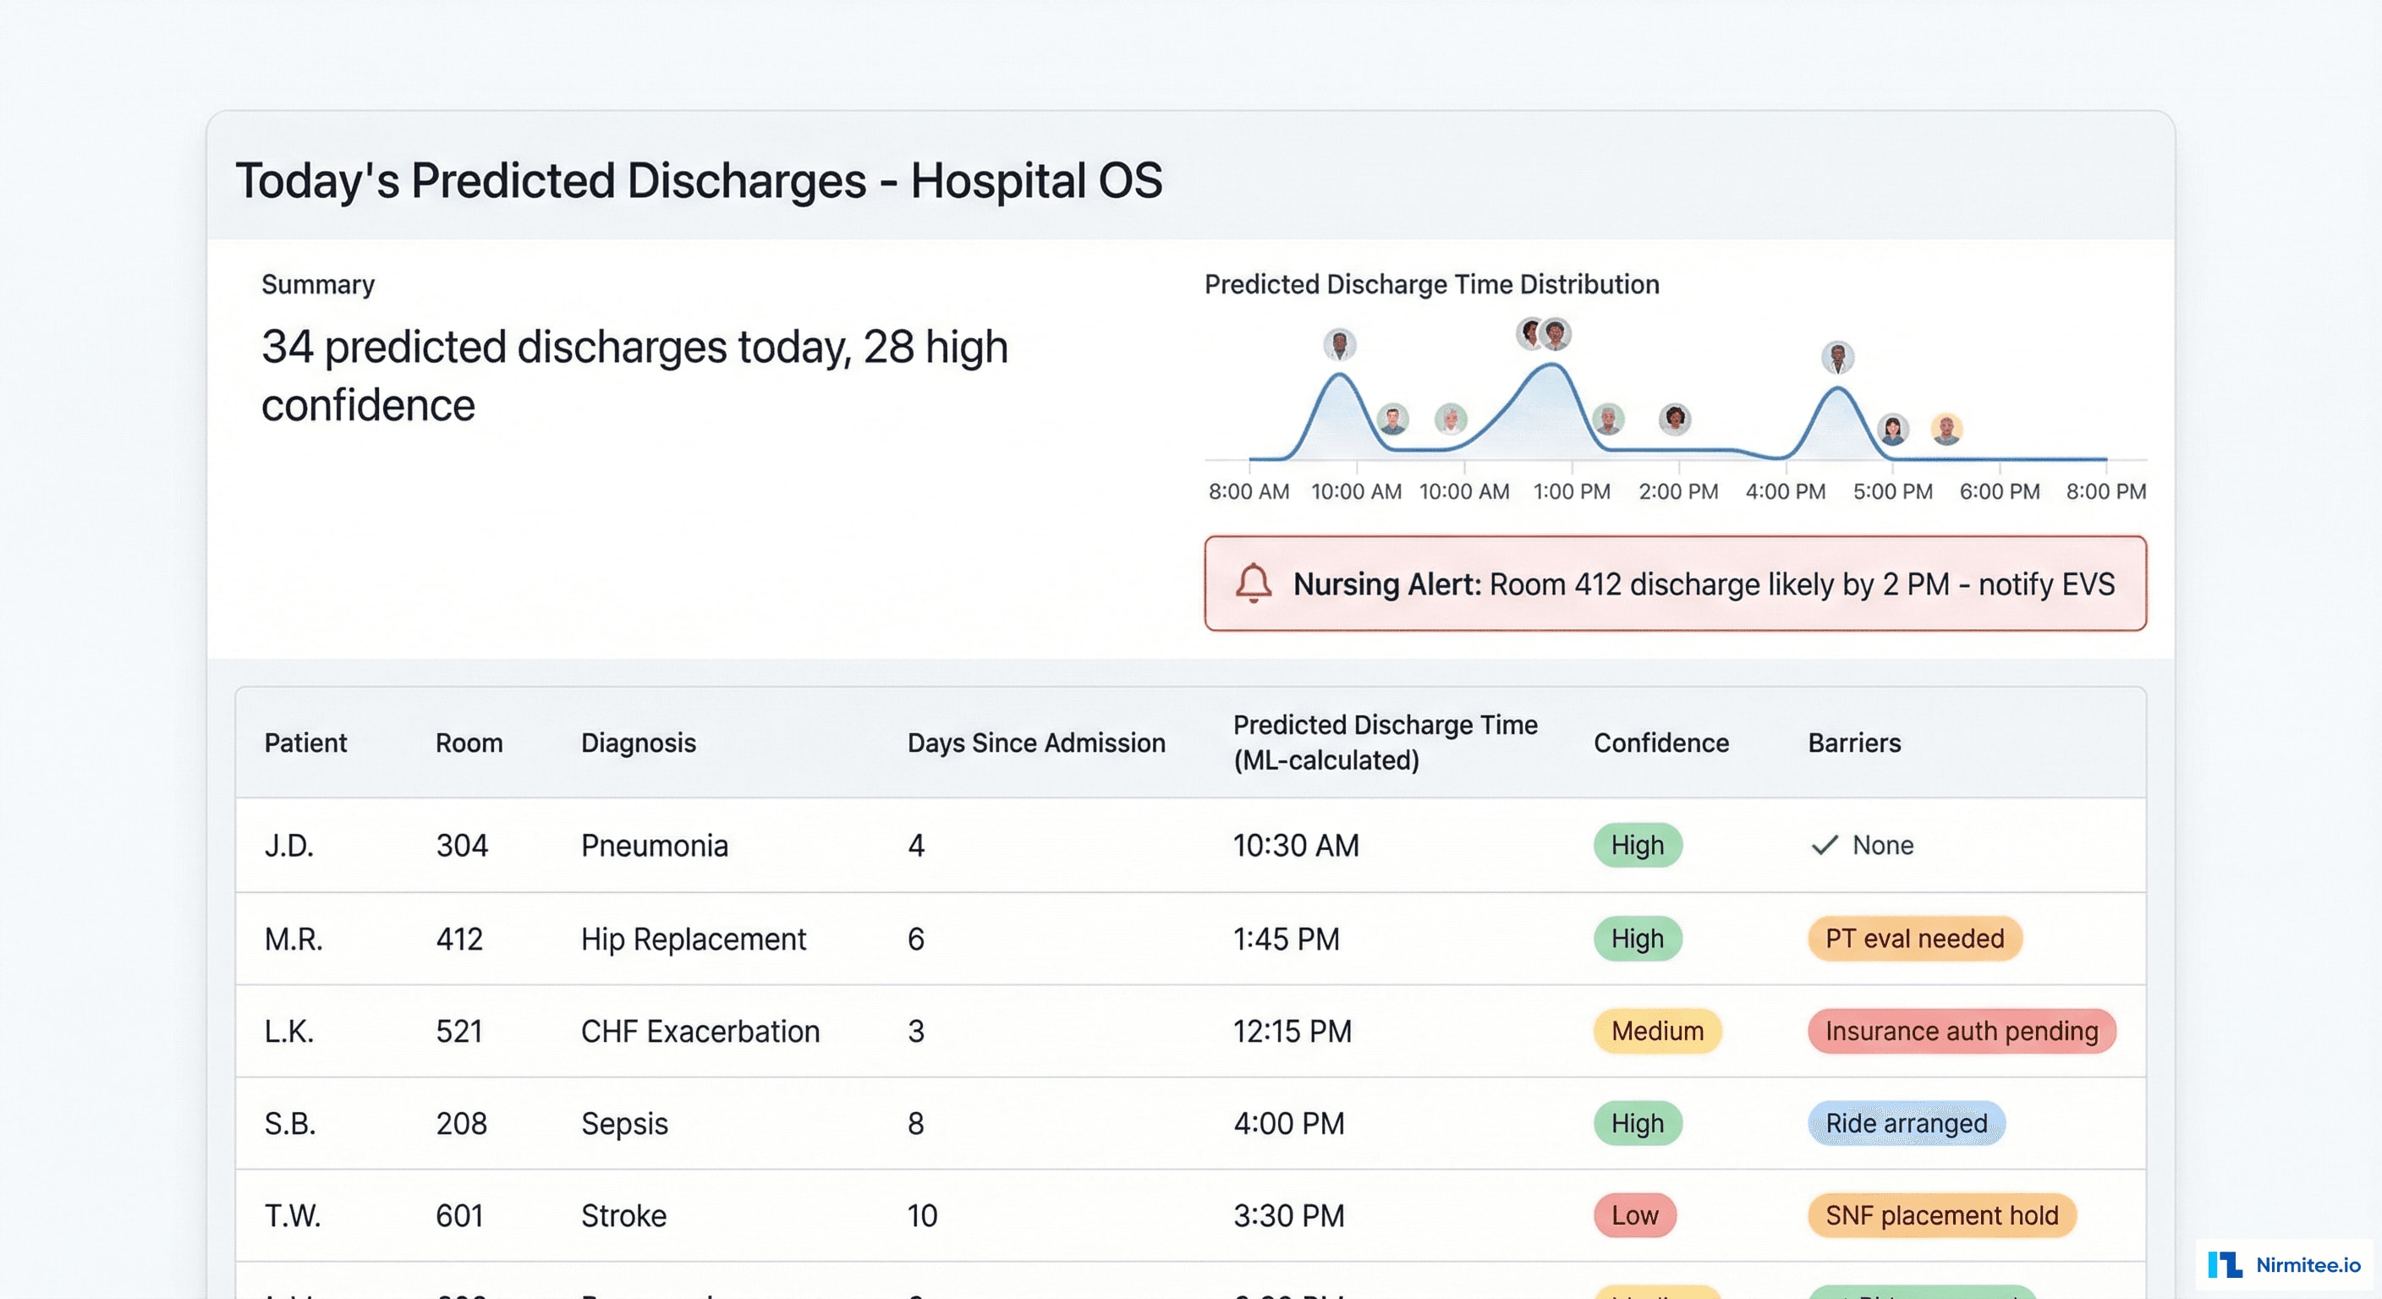Viewport: 2382px width, 1299px height.
Task: Select patient M.R.'s table row
Action: point(925,939)
